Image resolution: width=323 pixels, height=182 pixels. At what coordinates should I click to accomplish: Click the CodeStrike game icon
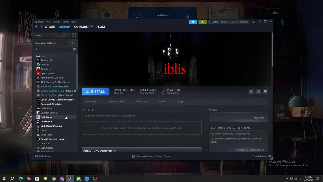pyautogui.click(x=38, y=108)
